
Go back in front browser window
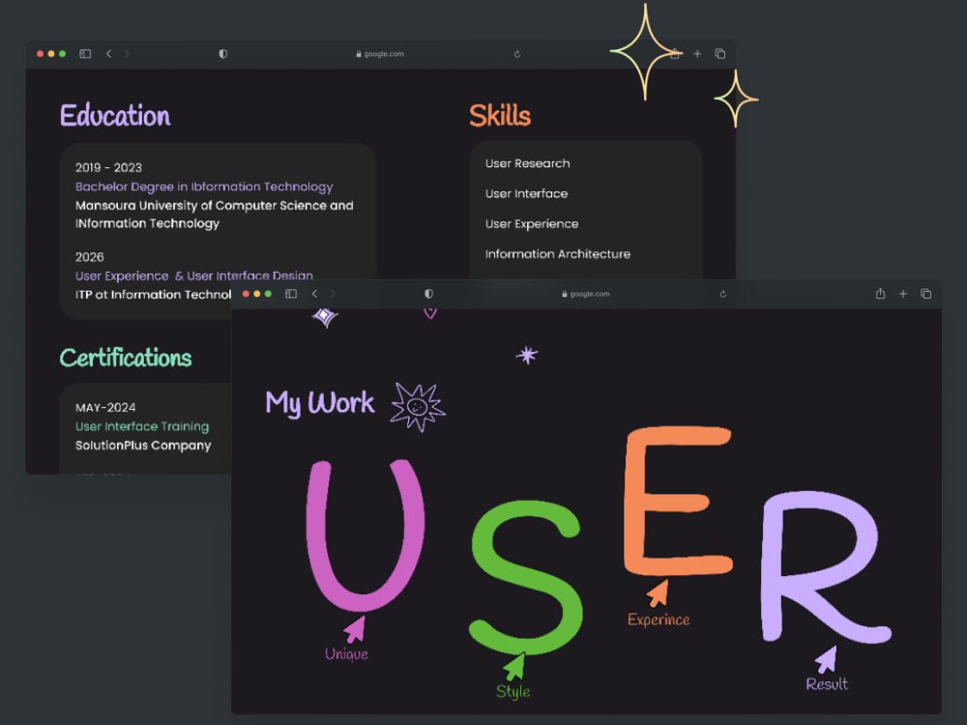(314, 294)
